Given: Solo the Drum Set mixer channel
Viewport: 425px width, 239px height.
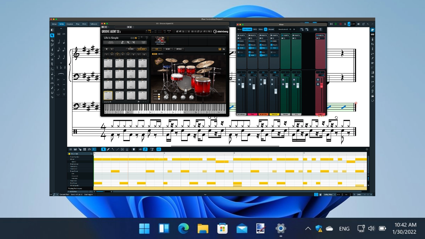Looking at the screenshot, I should click(272, 84).
